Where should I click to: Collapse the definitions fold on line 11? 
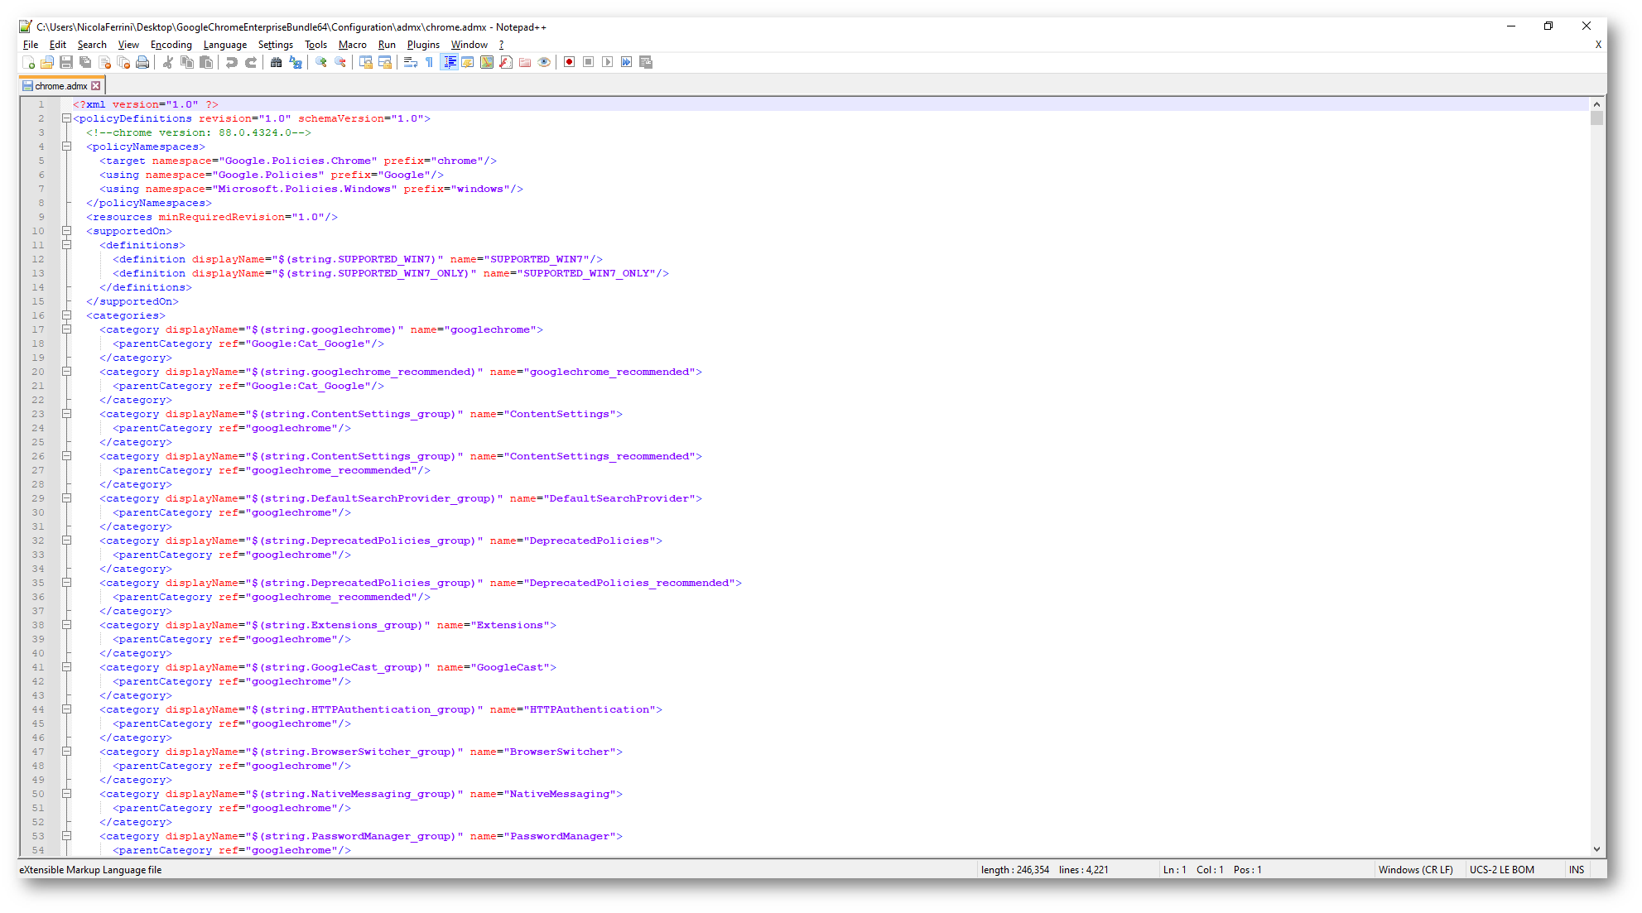66,245
